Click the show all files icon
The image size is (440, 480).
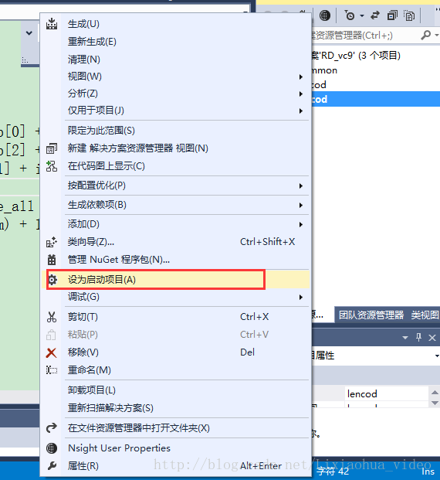(409, 15)
